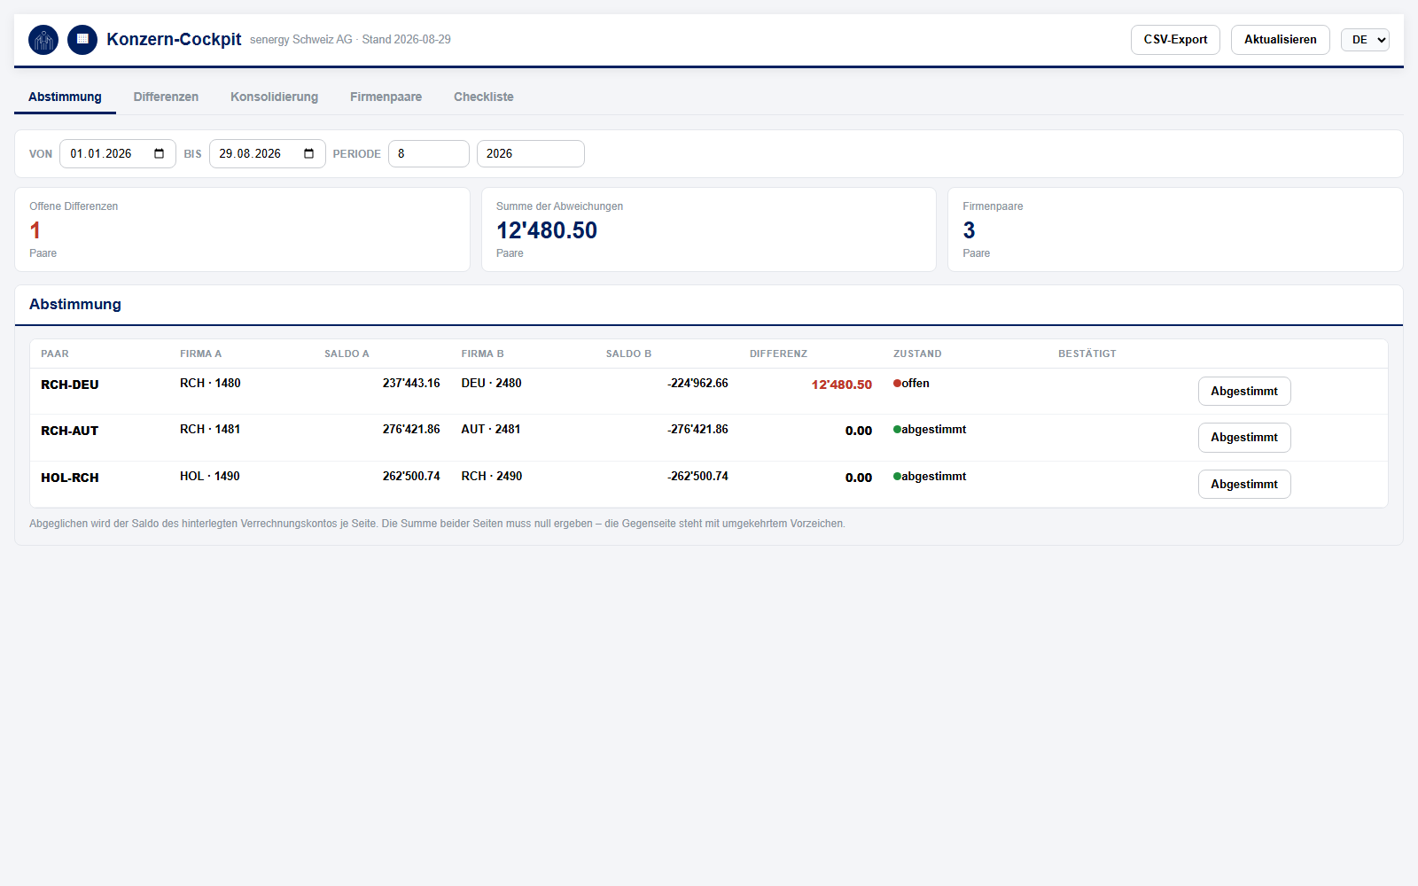
Task: Show the Checkliste tab
Action: pyautogui.click(x=484, y=97)
